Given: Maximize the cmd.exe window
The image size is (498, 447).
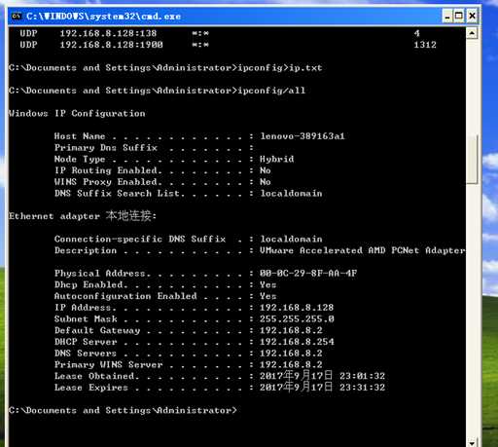Looking at the screenshot, I should 459,16.
